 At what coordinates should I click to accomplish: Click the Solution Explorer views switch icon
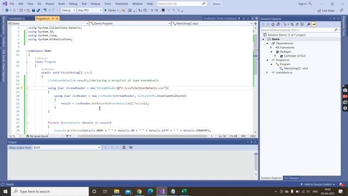click(x=278, y=24)
